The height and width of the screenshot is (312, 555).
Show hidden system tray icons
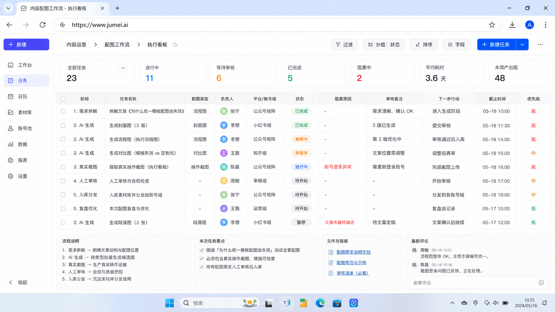[x=452, y=303]
